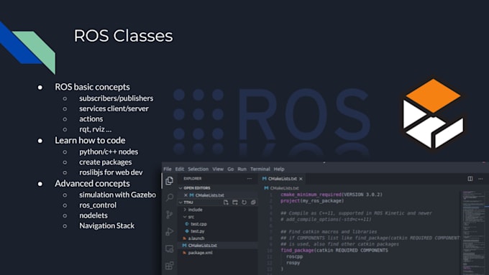Click the orange Gazebo logo
Viewport: 489px width, 275px height.
[x=433, y=113]
